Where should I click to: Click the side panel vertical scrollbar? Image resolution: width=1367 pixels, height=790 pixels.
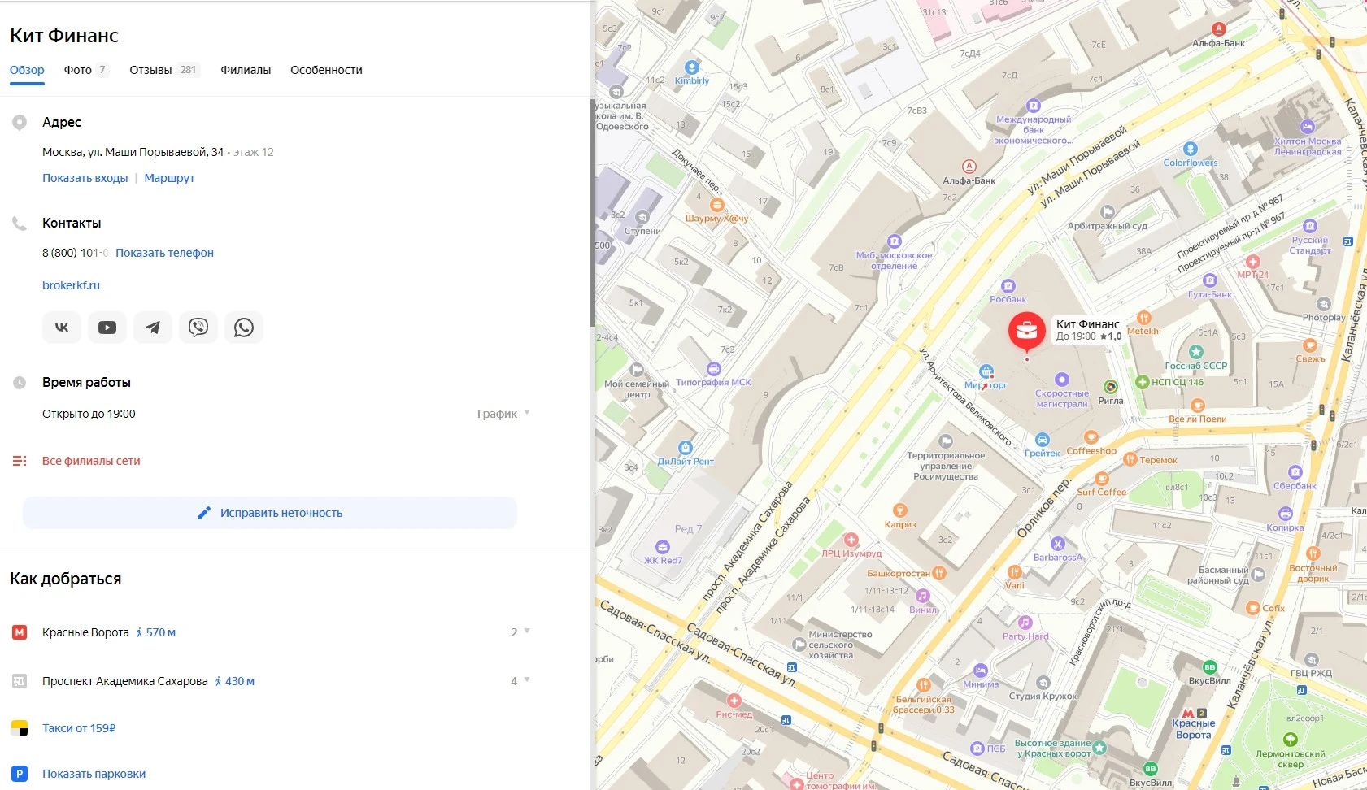[593, 211]
